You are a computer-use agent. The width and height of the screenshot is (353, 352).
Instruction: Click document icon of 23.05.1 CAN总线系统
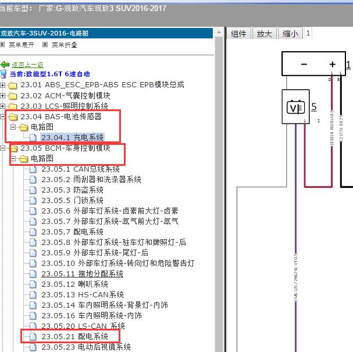pyautogui.click(x=33, y=169)
